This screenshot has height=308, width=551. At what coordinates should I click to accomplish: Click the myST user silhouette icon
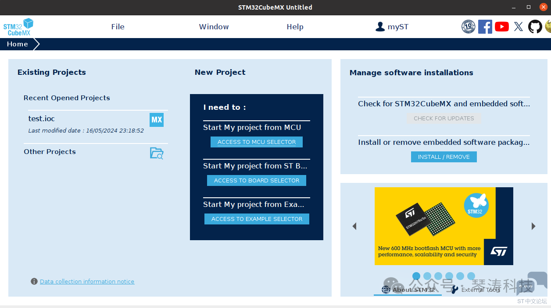click(x=380, y=27)
